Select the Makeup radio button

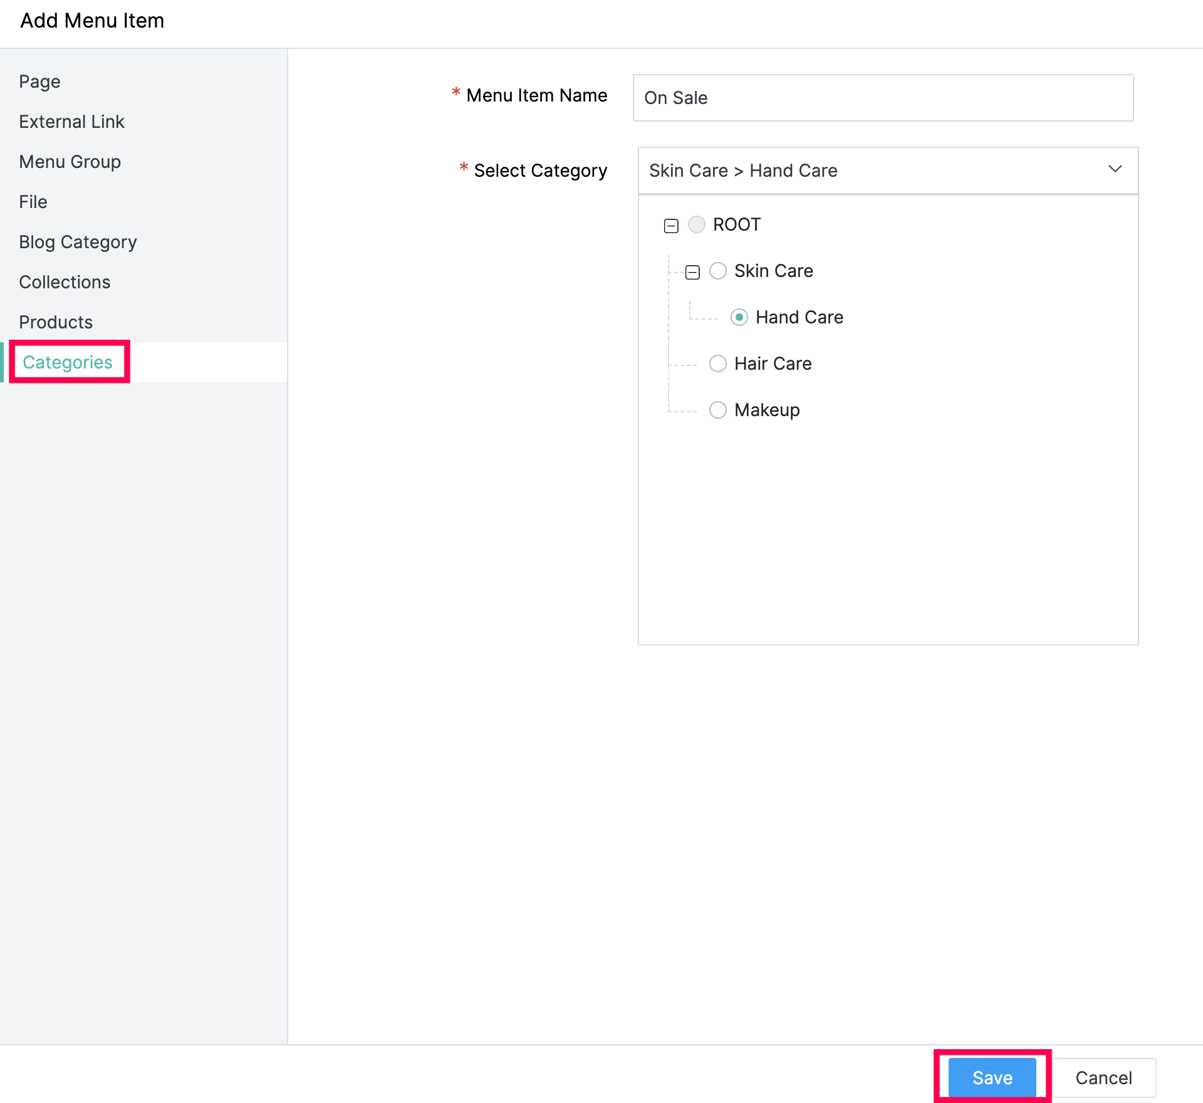(x=718, y=410)
